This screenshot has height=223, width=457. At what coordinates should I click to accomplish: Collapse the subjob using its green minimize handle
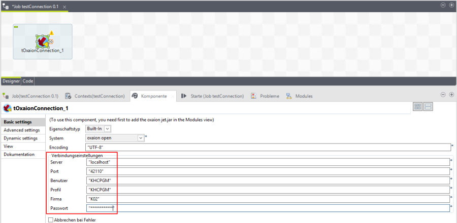16,26
